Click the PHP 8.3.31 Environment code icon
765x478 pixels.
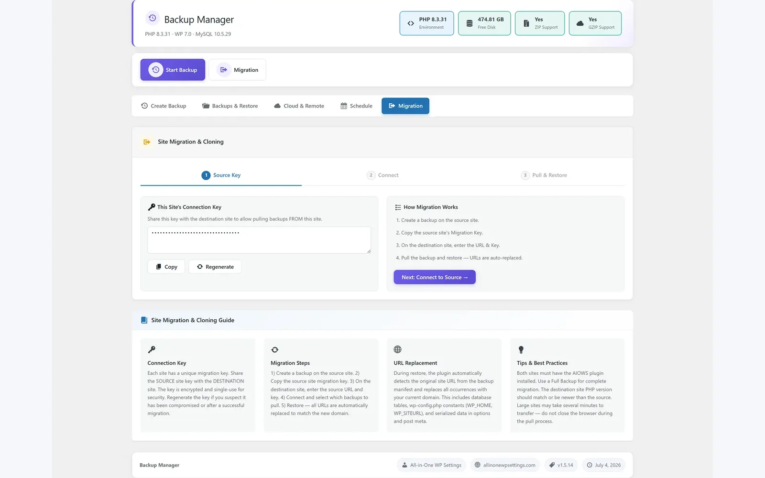[411, 23]
